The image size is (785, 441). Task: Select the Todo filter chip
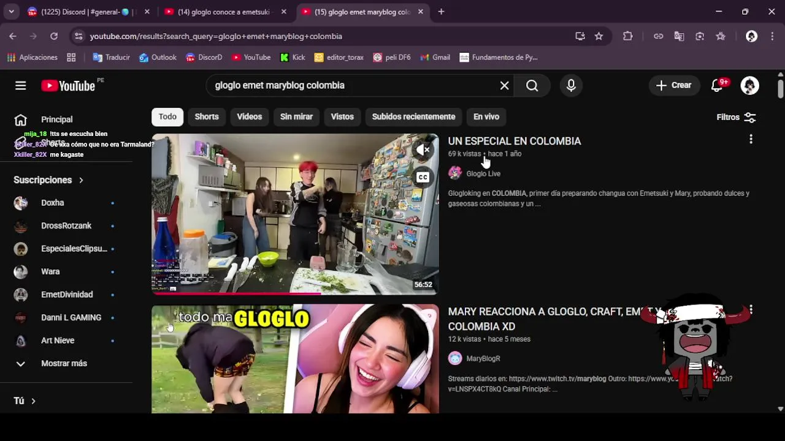tap(167, 116)
